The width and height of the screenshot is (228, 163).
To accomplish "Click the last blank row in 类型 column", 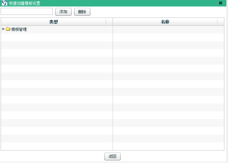I will 56,146.
